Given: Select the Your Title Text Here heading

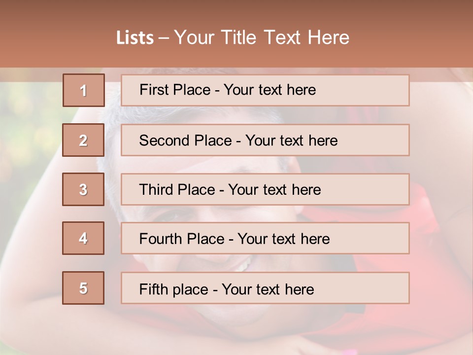Looking at the screenshot, I should 262,37.
